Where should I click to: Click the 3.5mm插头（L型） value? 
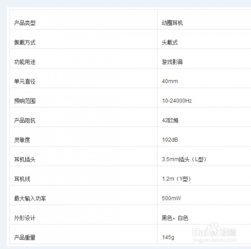coord(184,159)
